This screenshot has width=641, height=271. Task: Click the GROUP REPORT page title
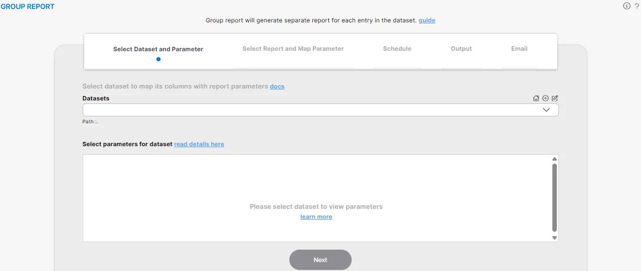coord(27,6)
